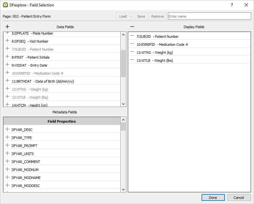Add 6:DFSEQ Visit Number via plus icon
The width and height of the screenshot is (254, 204).
pyautogui.click(x=7, y=41)
